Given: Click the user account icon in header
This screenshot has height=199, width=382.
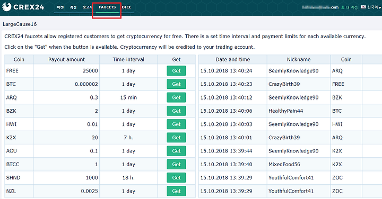Looking at the screenshot, I should click(343, 7).
